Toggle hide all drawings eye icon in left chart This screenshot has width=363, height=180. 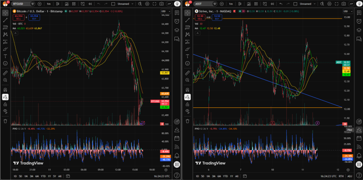tap(5, 111)
